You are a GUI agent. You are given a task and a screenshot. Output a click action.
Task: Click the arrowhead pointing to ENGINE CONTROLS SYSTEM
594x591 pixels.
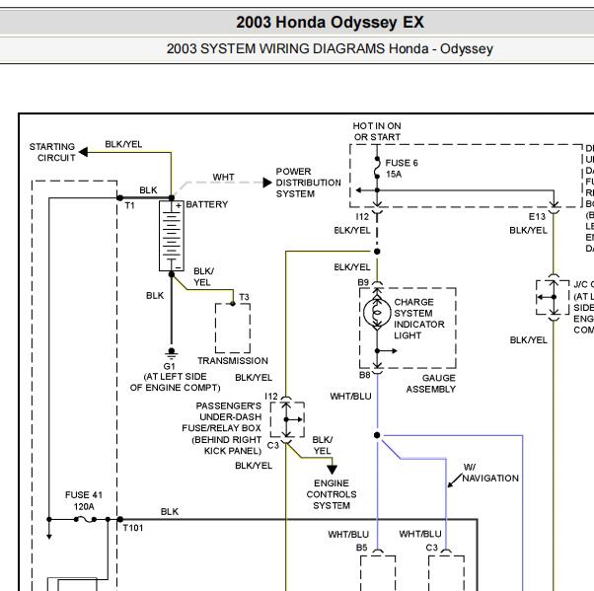tap(332, 470)
